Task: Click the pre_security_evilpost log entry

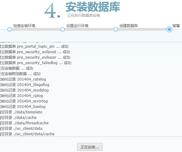Action: 34,52
